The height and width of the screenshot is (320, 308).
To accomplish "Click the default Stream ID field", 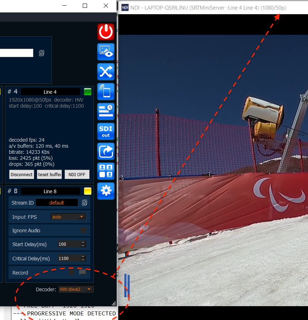I will (57, 203).
